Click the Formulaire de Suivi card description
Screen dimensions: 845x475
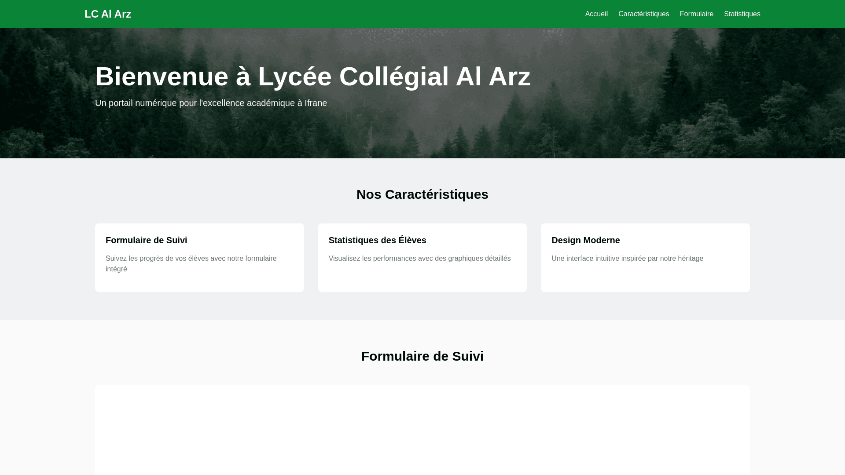click(x=191, y=263)
